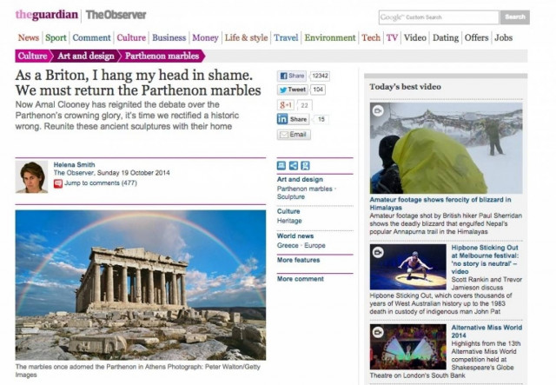Viewport: 556px width, 385px height.
Task: Open the Culture section in top navigation
Action: coord(131,37)
